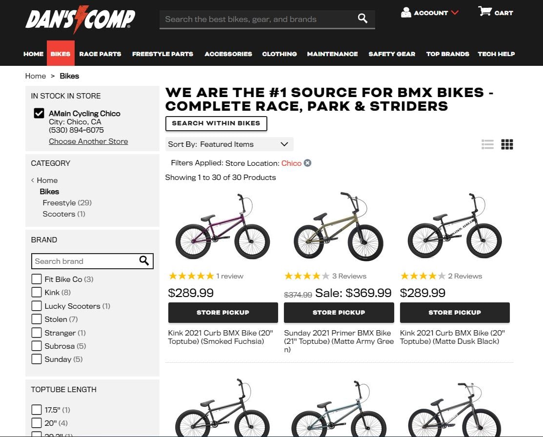Click the five-star rating on the Kink Curb bike

pyautogui.click(x=191, y=276)
